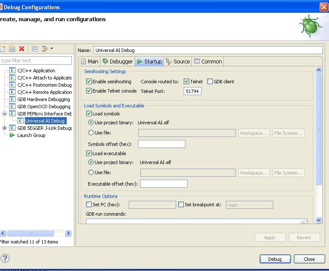Click the filter launch configurations icon
329x271 pixels.
[44, 49]
